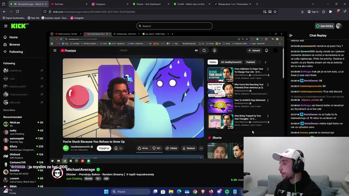Toggle notifications for Trainwreckstv
This screenshot has height=196, width=349.
pyautogui.click(x=42, y=94)
